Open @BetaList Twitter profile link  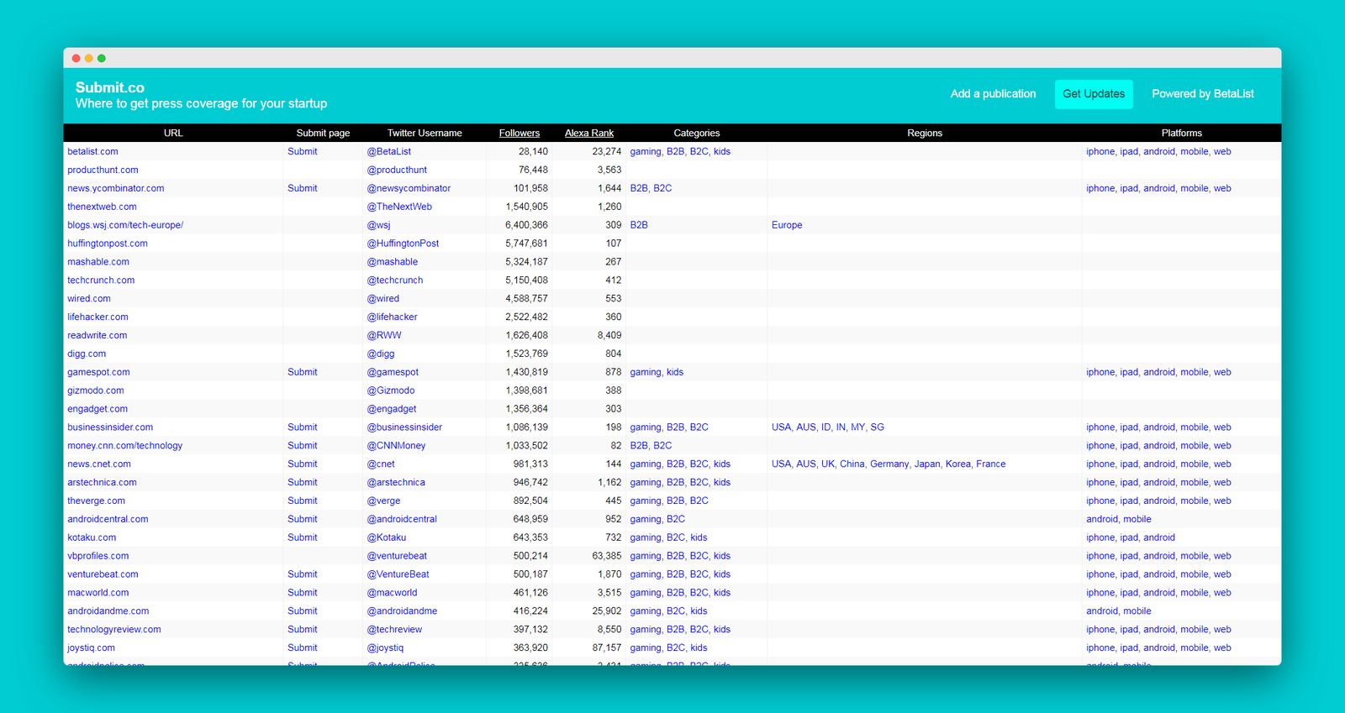pyautogui.click(x=389, y=152)
